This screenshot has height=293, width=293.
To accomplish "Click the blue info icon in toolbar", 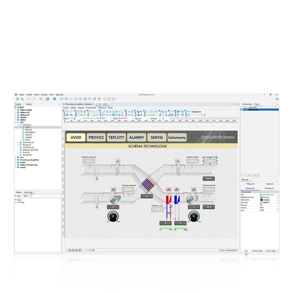I will pyautogui.click(x=55, y=99).
